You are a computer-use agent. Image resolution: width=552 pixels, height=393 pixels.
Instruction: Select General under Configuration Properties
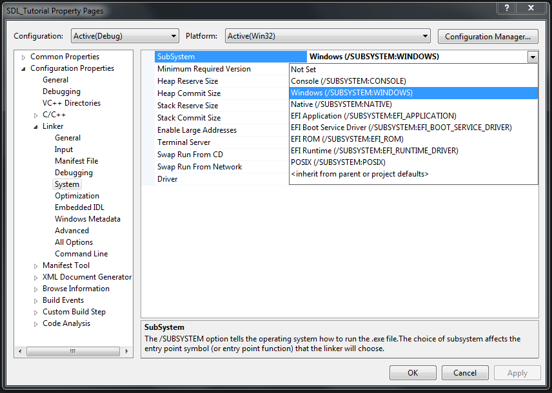click(x=55, y=80)
